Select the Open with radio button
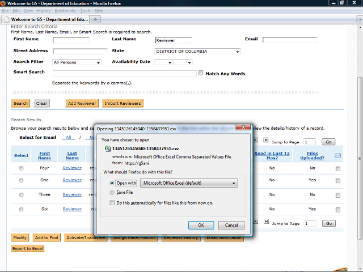The width and height of the screenshot is (363, 272). 112,183
